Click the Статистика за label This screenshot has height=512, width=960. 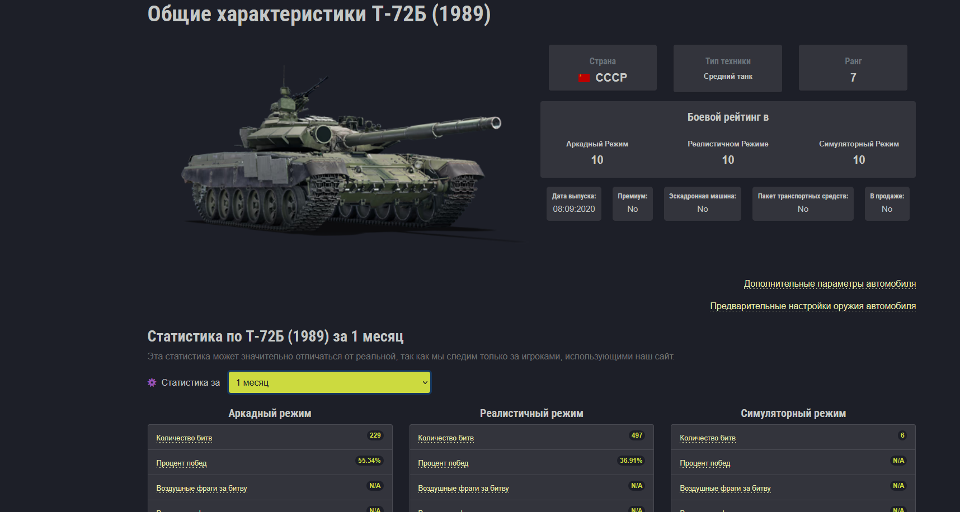pyautogui.click(x=191, y=383)
